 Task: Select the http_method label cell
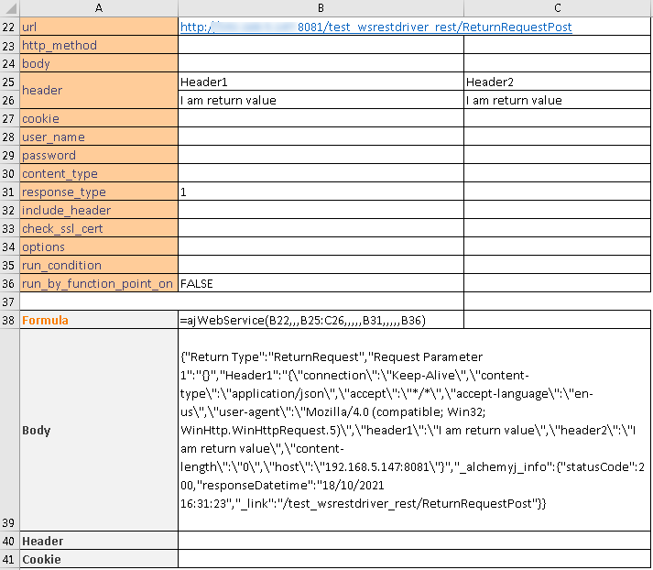click(x=98, y=46)
